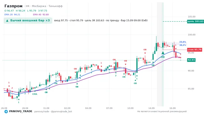Click the 92.93 current price label

[191, 60]
